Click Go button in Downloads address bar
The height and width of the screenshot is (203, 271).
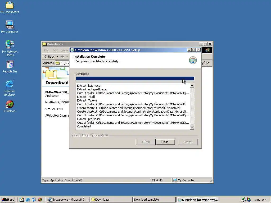(206, 63)
